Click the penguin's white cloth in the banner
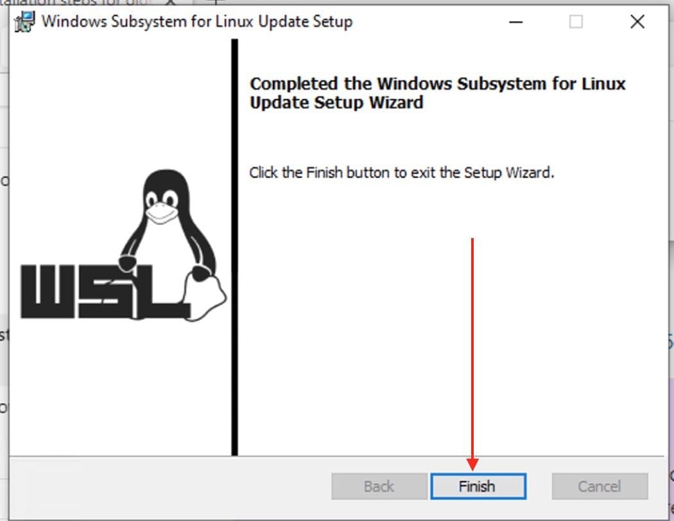Viewport: 674px width, 521px height. pos(205,298)
